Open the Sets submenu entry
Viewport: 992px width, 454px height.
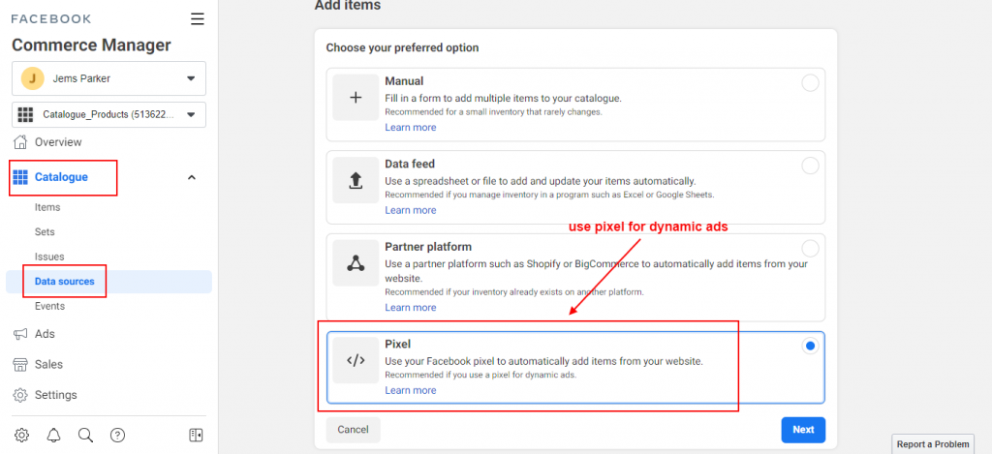[45, 232]
